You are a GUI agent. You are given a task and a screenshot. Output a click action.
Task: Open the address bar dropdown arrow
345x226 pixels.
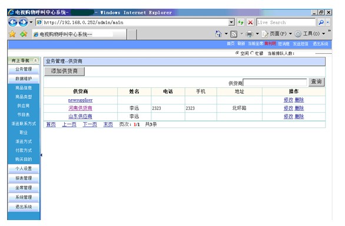point(231,22)
